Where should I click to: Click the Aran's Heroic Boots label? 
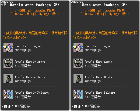30,77
